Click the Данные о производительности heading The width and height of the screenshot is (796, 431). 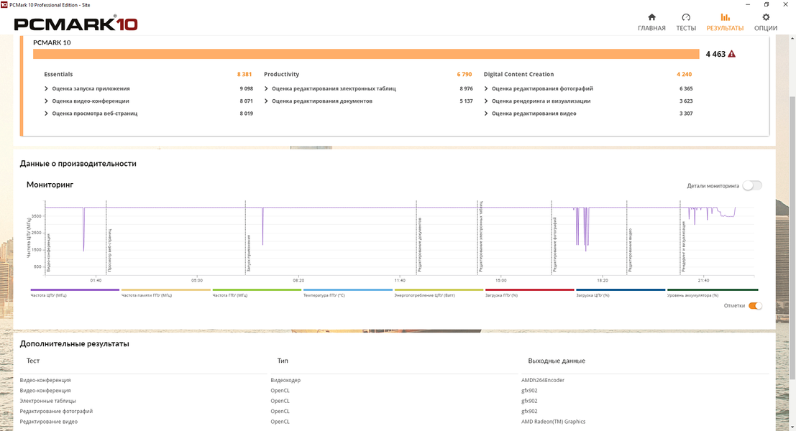(78, 164)
